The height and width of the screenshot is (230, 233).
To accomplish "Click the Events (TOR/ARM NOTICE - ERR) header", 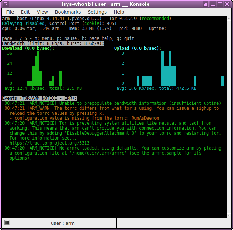I will point(39,98).
